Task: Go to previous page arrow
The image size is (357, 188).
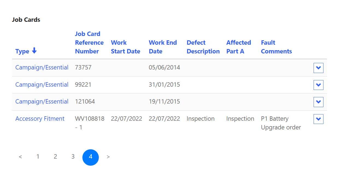Action: coord(20,157)
